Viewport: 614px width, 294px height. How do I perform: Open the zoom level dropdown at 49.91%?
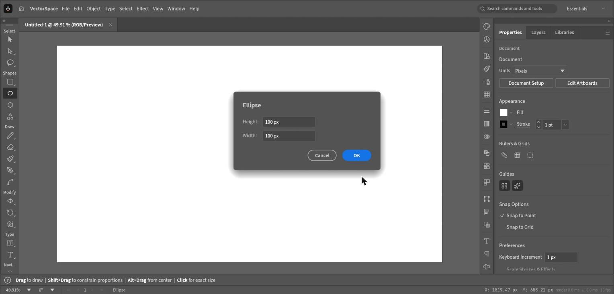pos(29,290)
